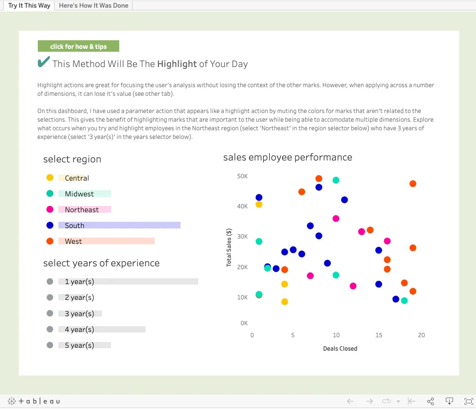Click the West region orange color dot

pyautogui.click(x=50, y=241)
